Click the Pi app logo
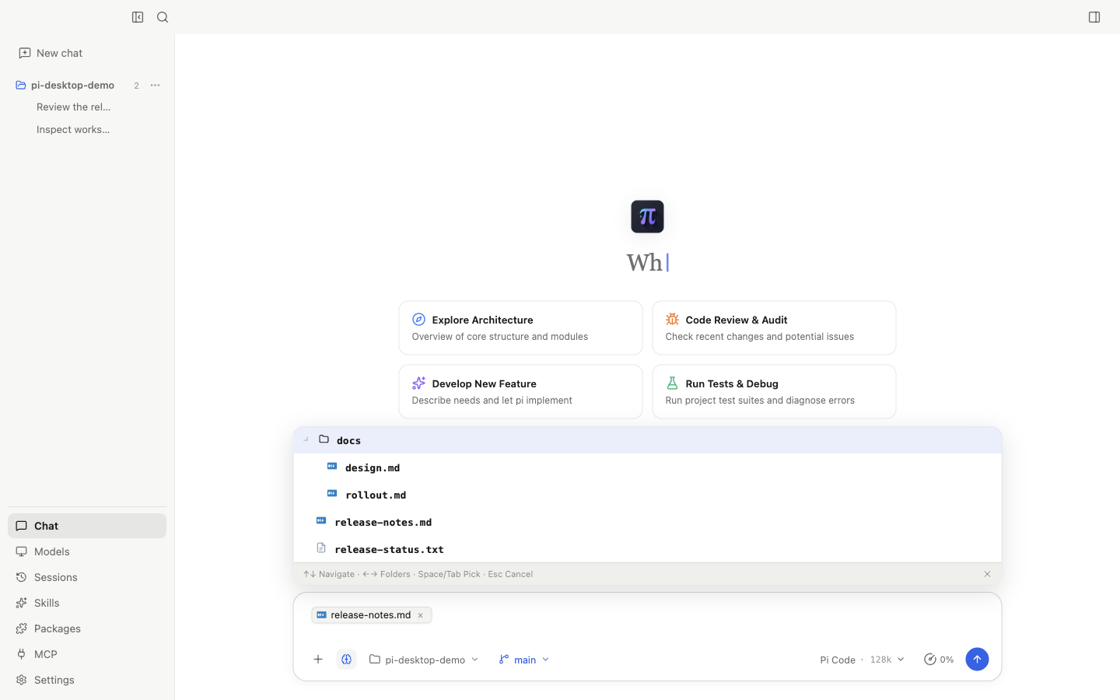1120x700 pixels. click(x=647, y=217)
